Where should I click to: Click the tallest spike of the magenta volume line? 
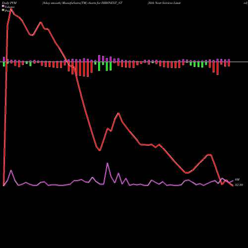point(108,163)
